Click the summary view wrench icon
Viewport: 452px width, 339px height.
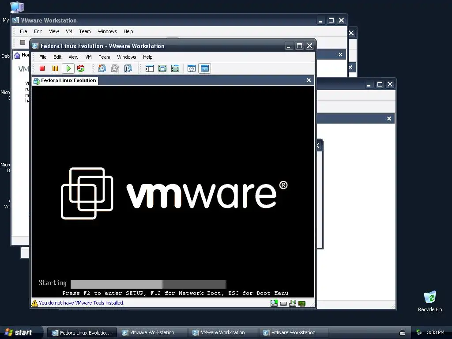[192, 68]
